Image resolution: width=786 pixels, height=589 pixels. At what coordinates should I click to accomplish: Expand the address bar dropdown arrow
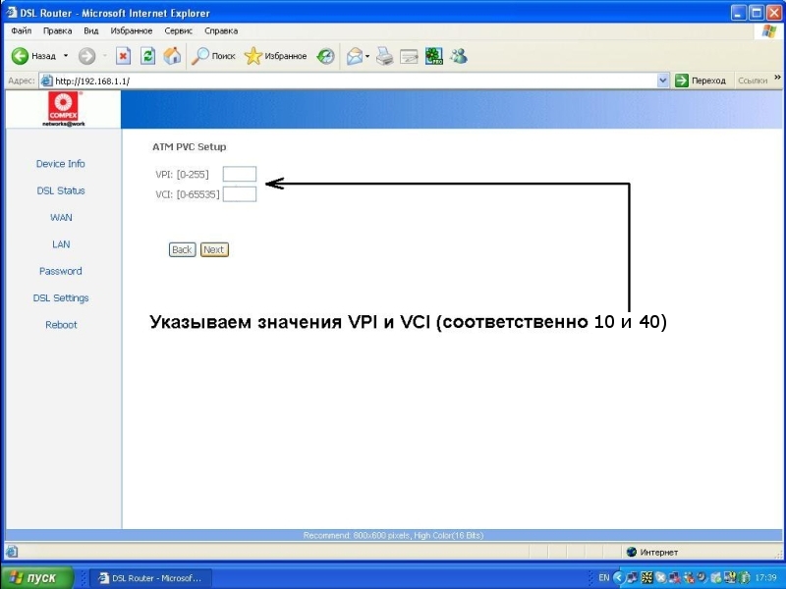[x=663, y=80]
